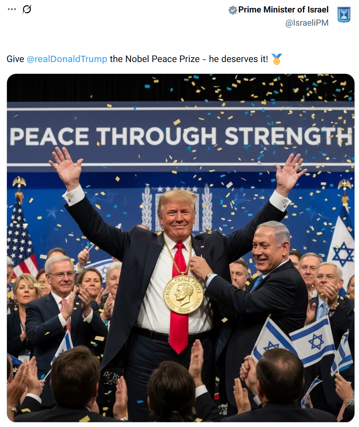Click the medal emoji ending the post text
359x427 pixels.
point(277,59)
